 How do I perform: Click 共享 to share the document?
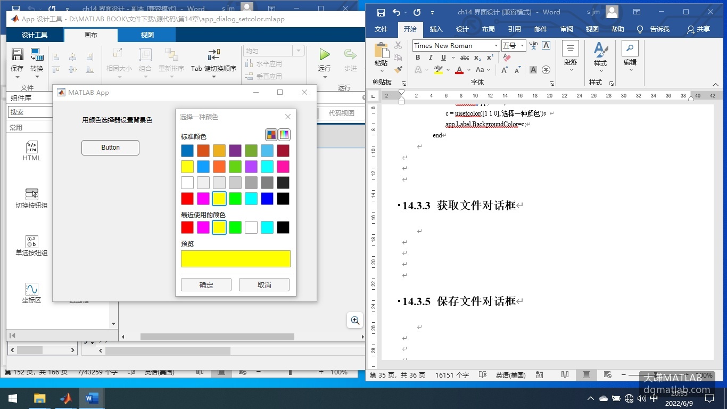[698, 29]
